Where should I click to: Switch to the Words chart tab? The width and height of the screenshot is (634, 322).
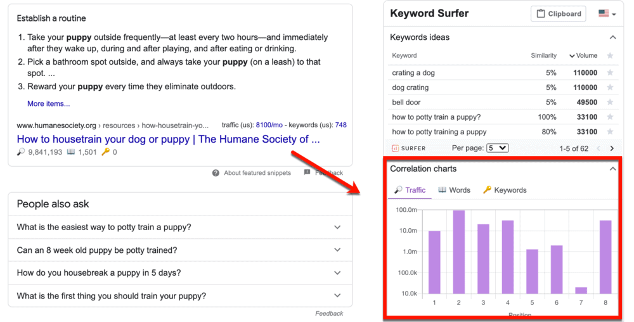coord(455,190)
